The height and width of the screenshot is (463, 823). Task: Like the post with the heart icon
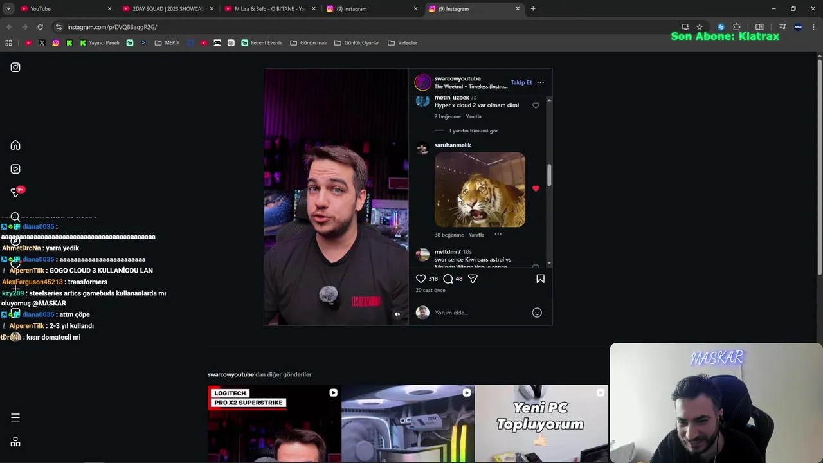421,278
